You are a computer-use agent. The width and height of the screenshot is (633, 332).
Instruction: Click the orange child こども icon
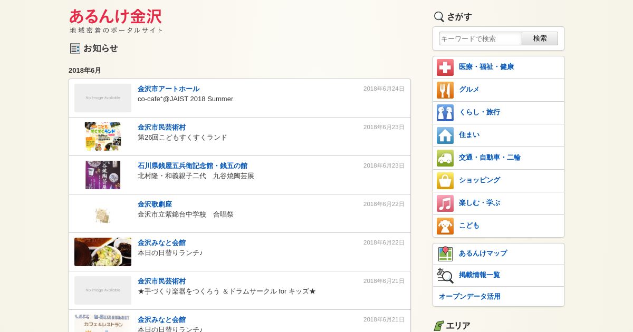(x=445, y=226)
